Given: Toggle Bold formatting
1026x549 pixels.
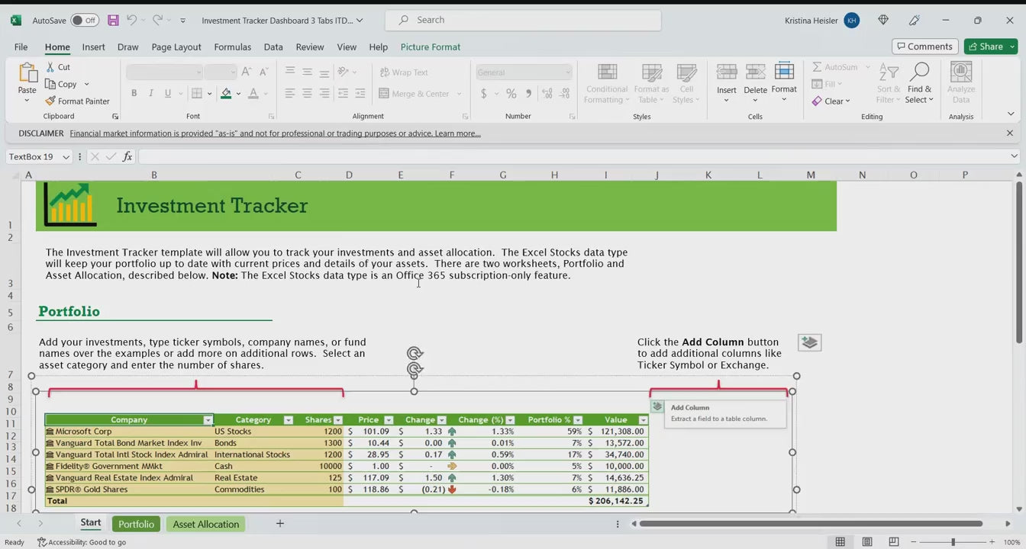Looking at the screenshot, I should tap(134, 94).
